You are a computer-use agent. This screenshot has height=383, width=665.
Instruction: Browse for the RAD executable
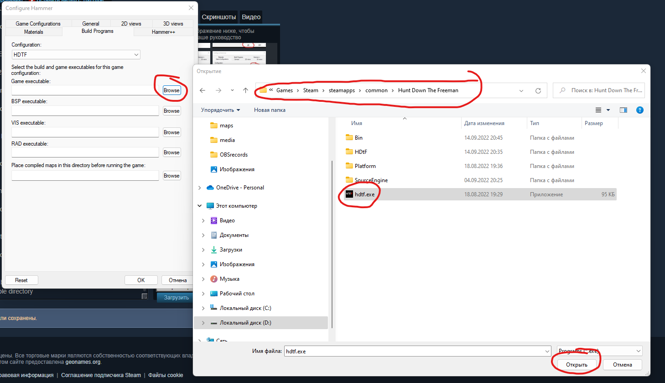pyautogui.click(x=171, y=152)
